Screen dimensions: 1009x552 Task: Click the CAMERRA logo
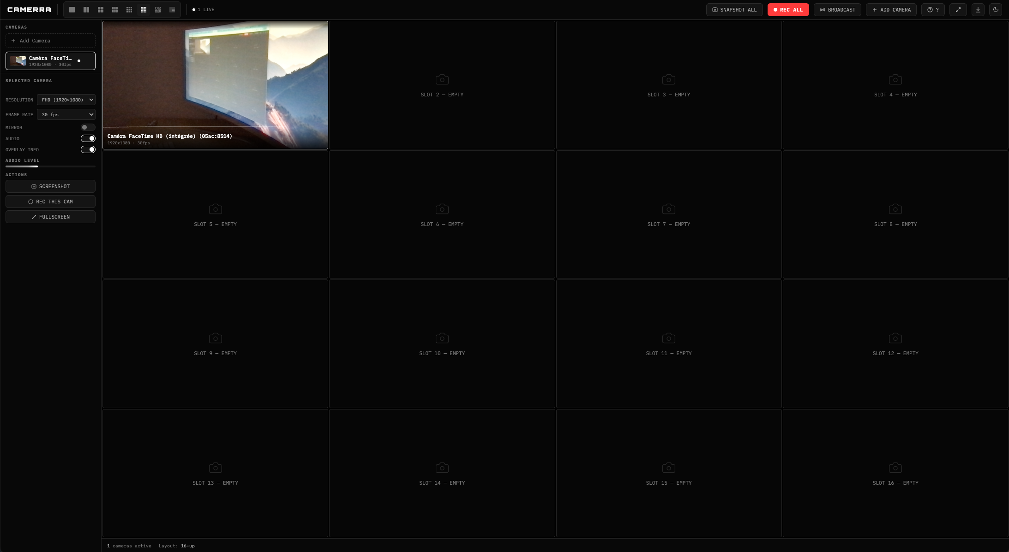29,10
